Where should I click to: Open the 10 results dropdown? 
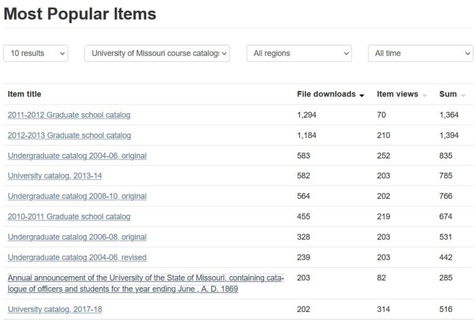[35, 53]
